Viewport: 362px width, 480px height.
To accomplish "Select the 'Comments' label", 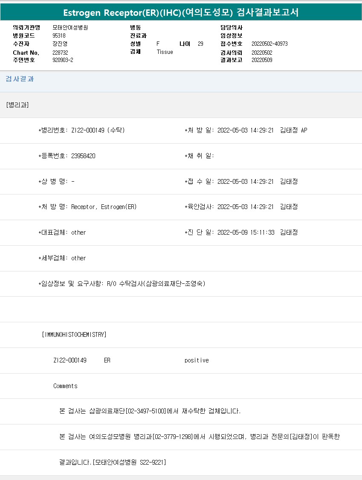I will (65, 386).
